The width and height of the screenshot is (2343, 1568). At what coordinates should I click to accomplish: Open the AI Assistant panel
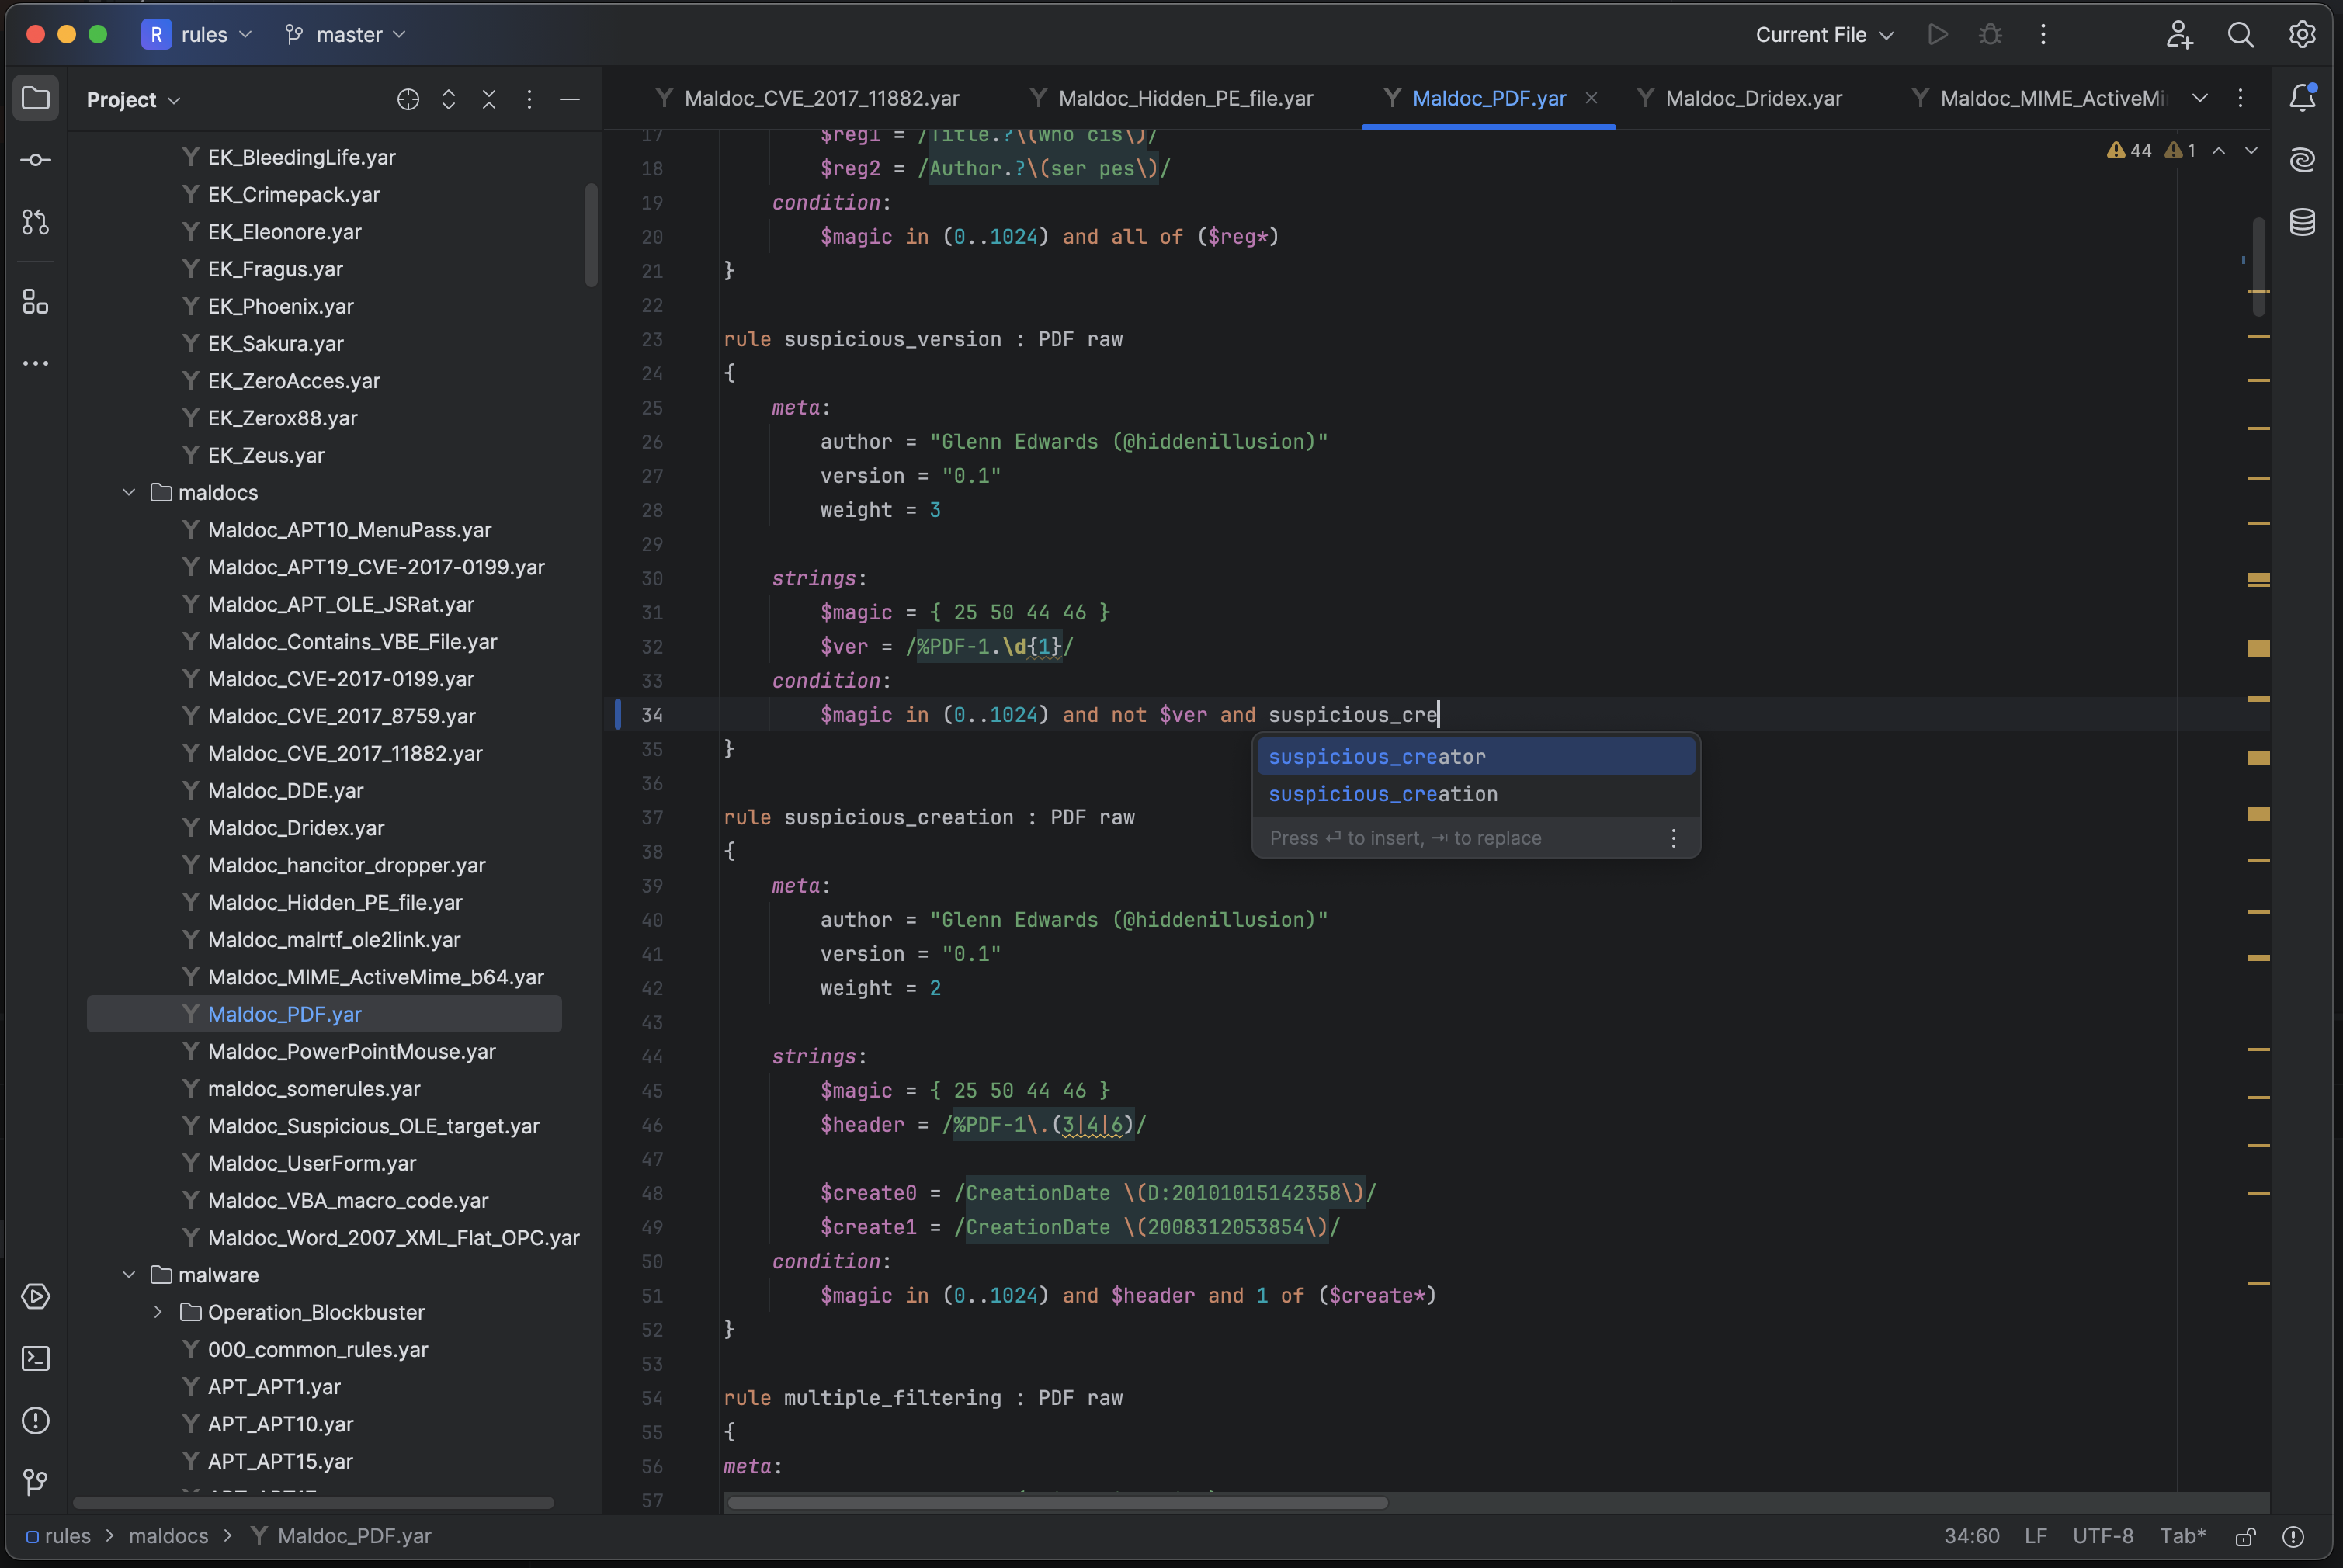pyautogui.click(x=2303, y=160)
